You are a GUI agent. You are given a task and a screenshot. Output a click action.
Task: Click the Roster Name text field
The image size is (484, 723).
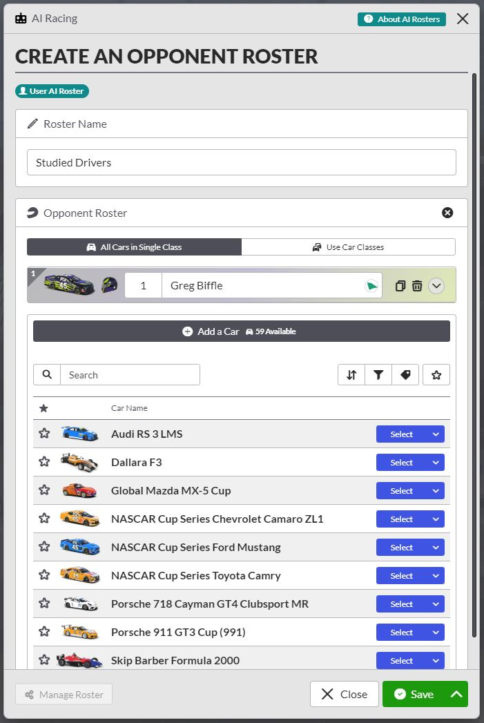(242, 162)
